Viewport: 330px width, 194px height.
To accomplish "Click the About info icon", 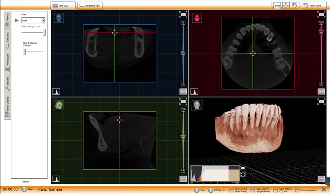I will click(25, 189).
